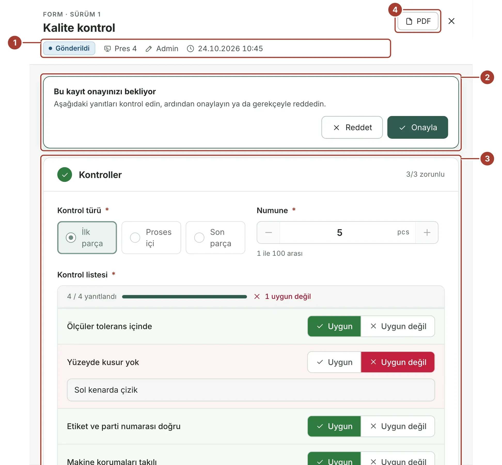The width and height of the screenshot is (502, 465).
Task: Reject the record with Reddet
Action: [x=352, y=127]
